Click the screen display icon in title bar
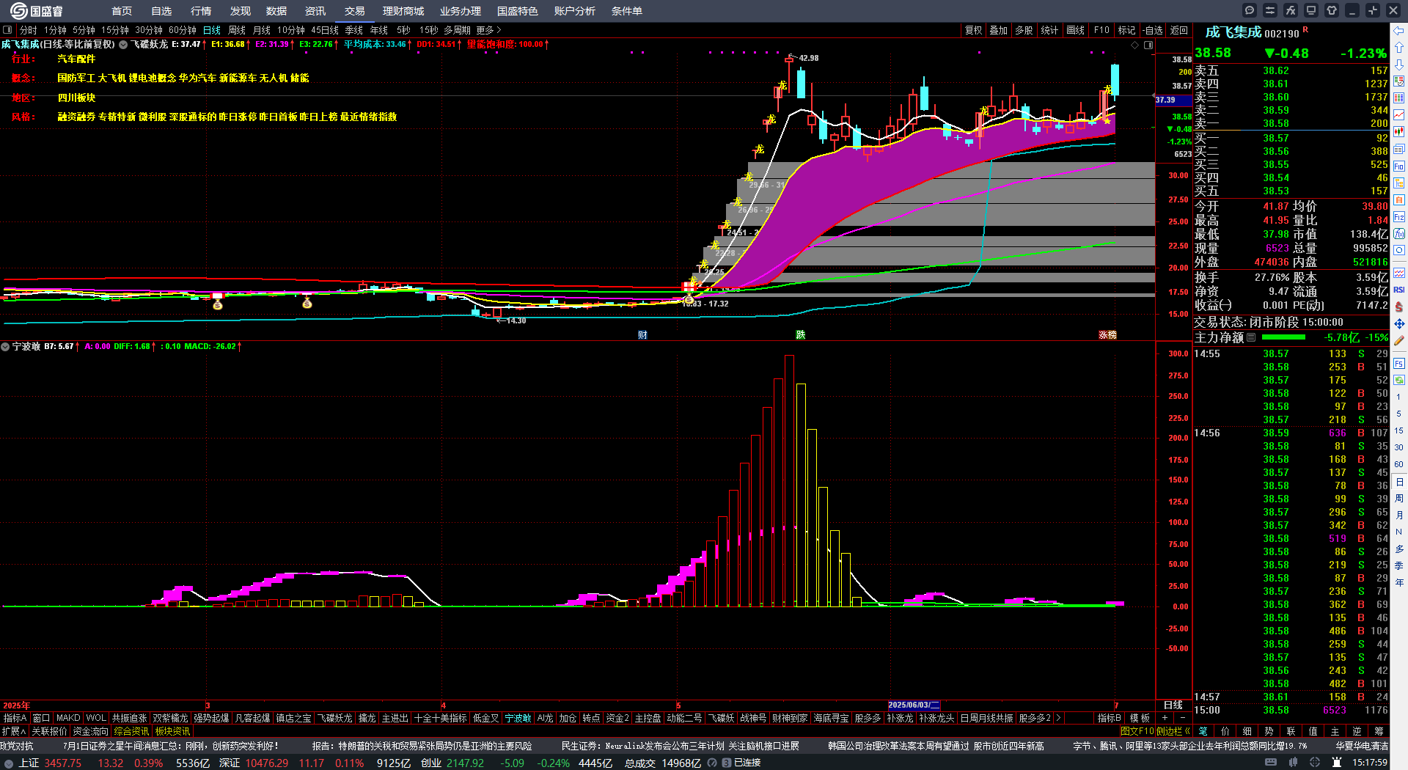Viewport: 1408px width, 770px height. [x=1311, y=10]
